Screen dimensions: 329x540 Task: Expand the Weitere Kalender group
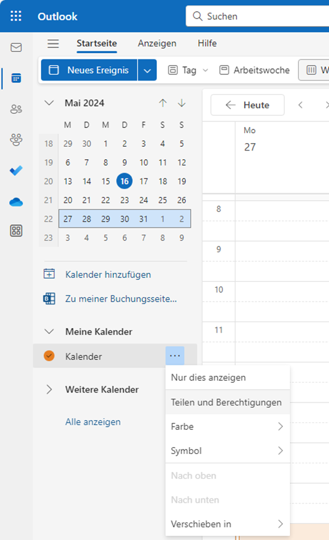50,390
